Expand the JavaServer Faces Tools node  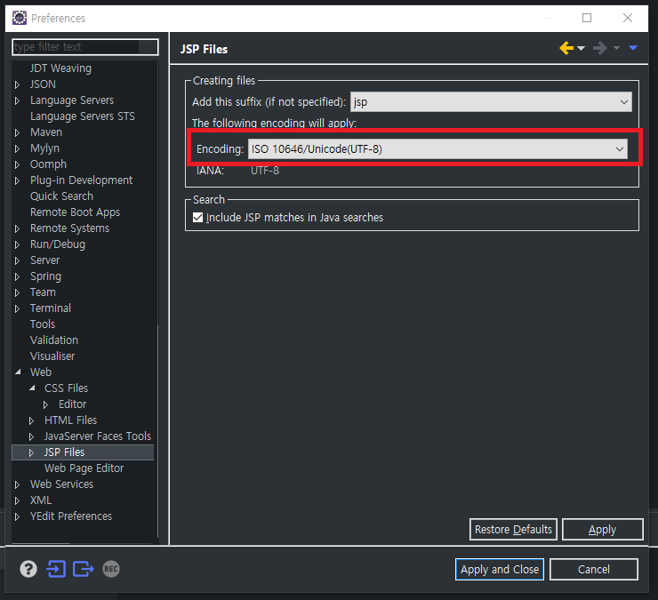point(31,436)
